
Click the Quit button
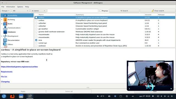tap(155, 92)
